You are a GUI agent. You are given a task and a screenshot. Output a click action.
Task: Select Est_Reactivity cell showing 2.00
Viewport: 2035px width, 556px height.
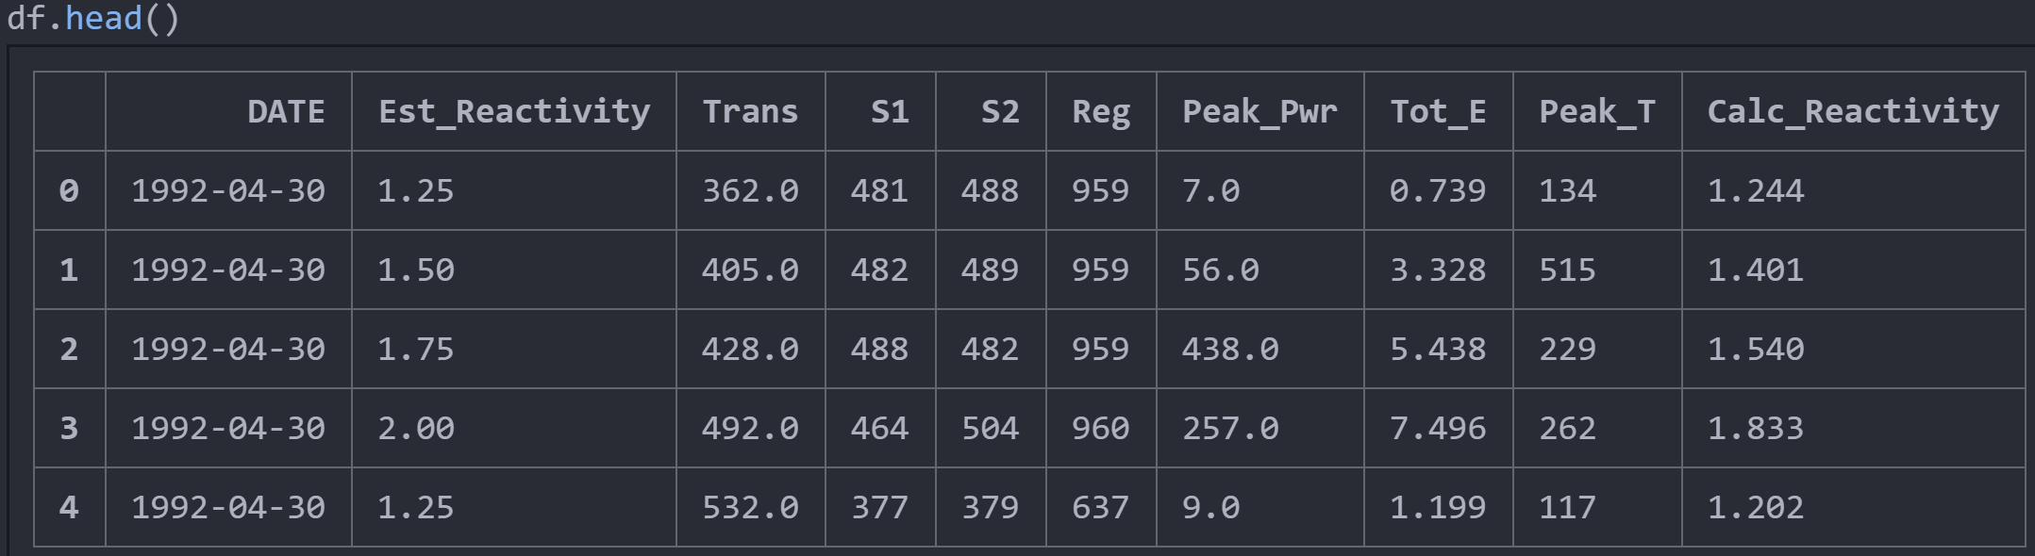pyautogui.click(x=416, y=429)
